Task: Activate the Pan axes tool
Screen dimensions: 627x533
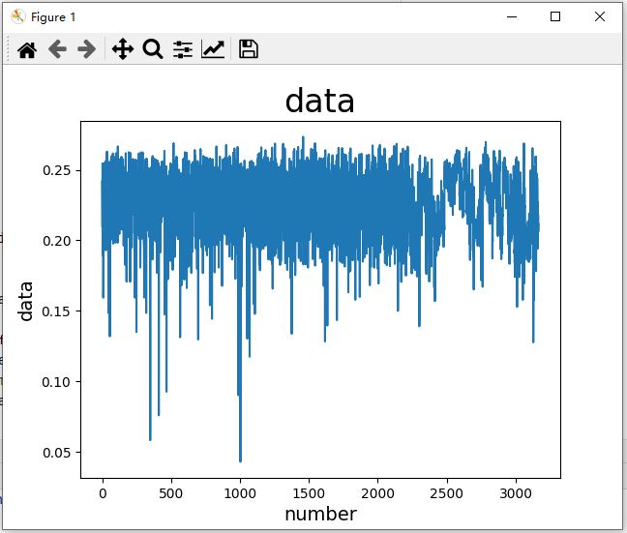Action: 123,49
